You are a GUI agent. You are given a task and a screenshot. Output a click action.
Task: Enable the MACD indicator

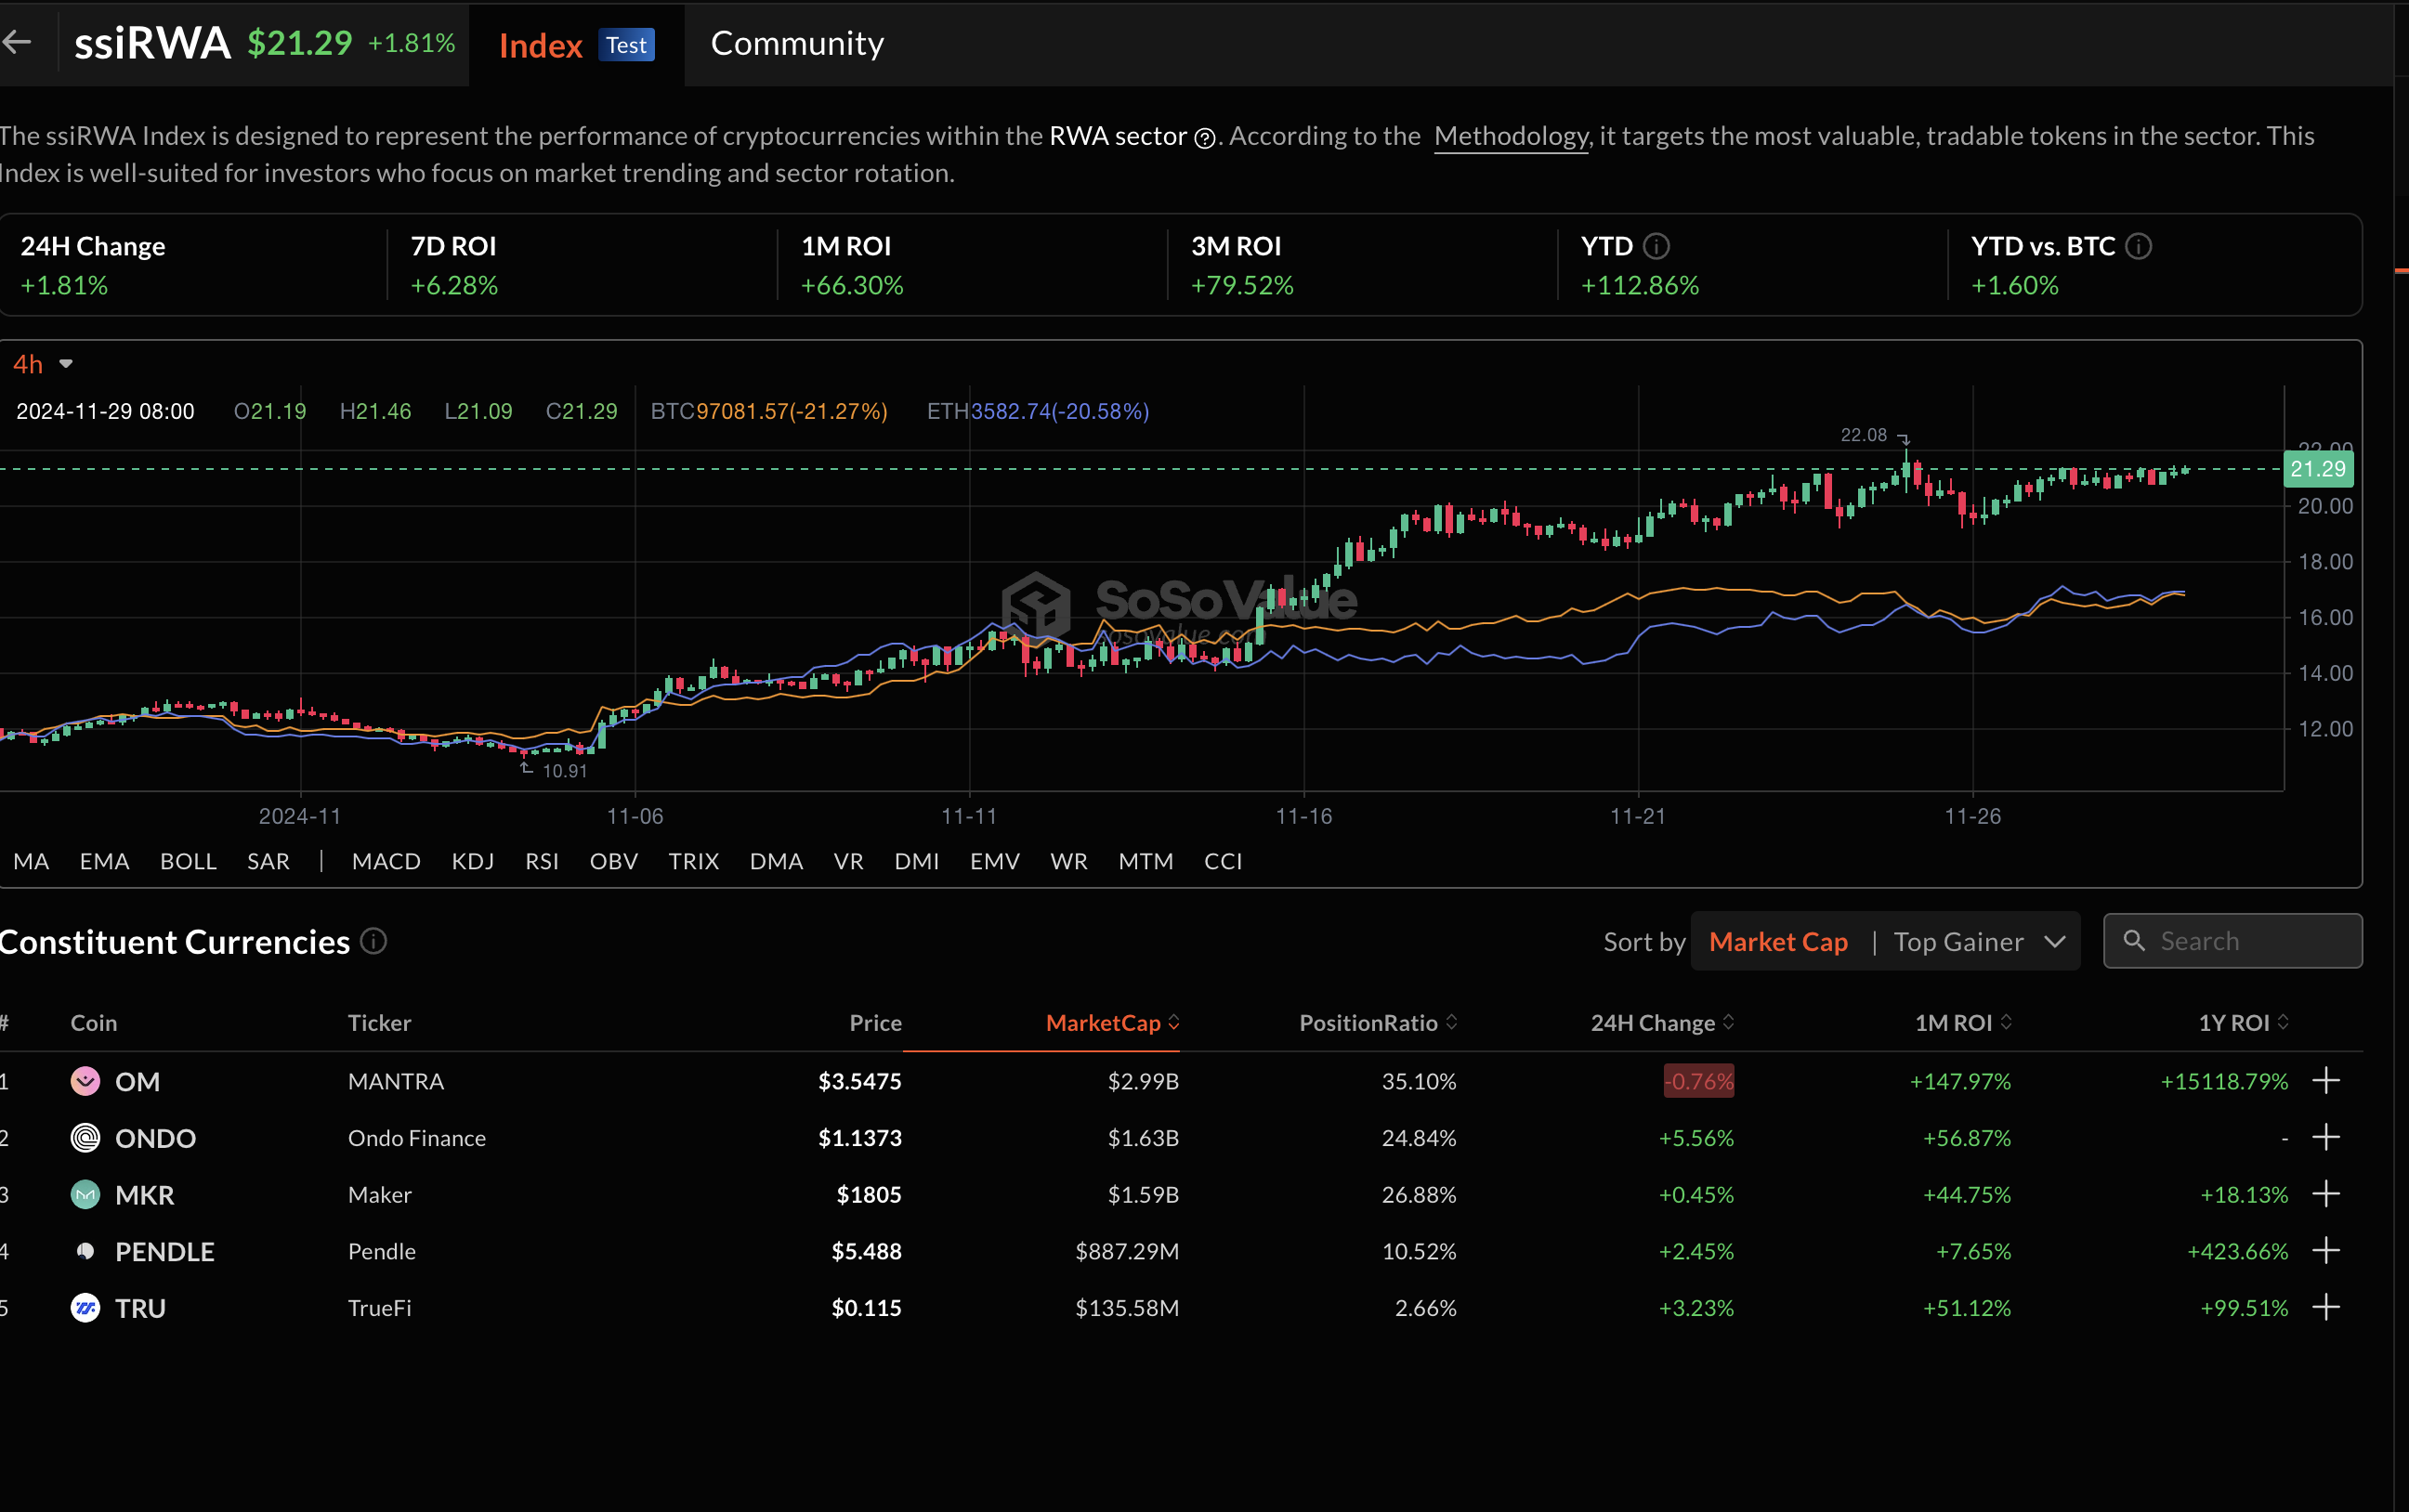(x=386, y=861)
